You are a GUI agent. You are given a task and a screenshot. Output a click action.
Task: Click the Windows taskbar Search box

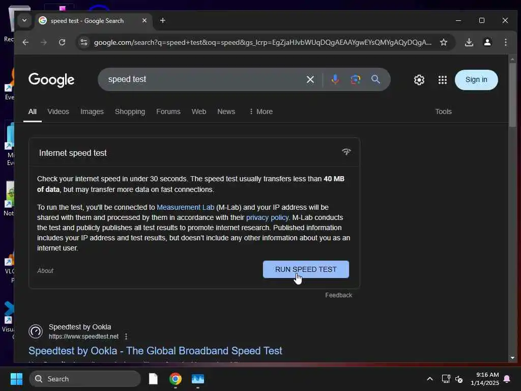[x=85, y=379]
